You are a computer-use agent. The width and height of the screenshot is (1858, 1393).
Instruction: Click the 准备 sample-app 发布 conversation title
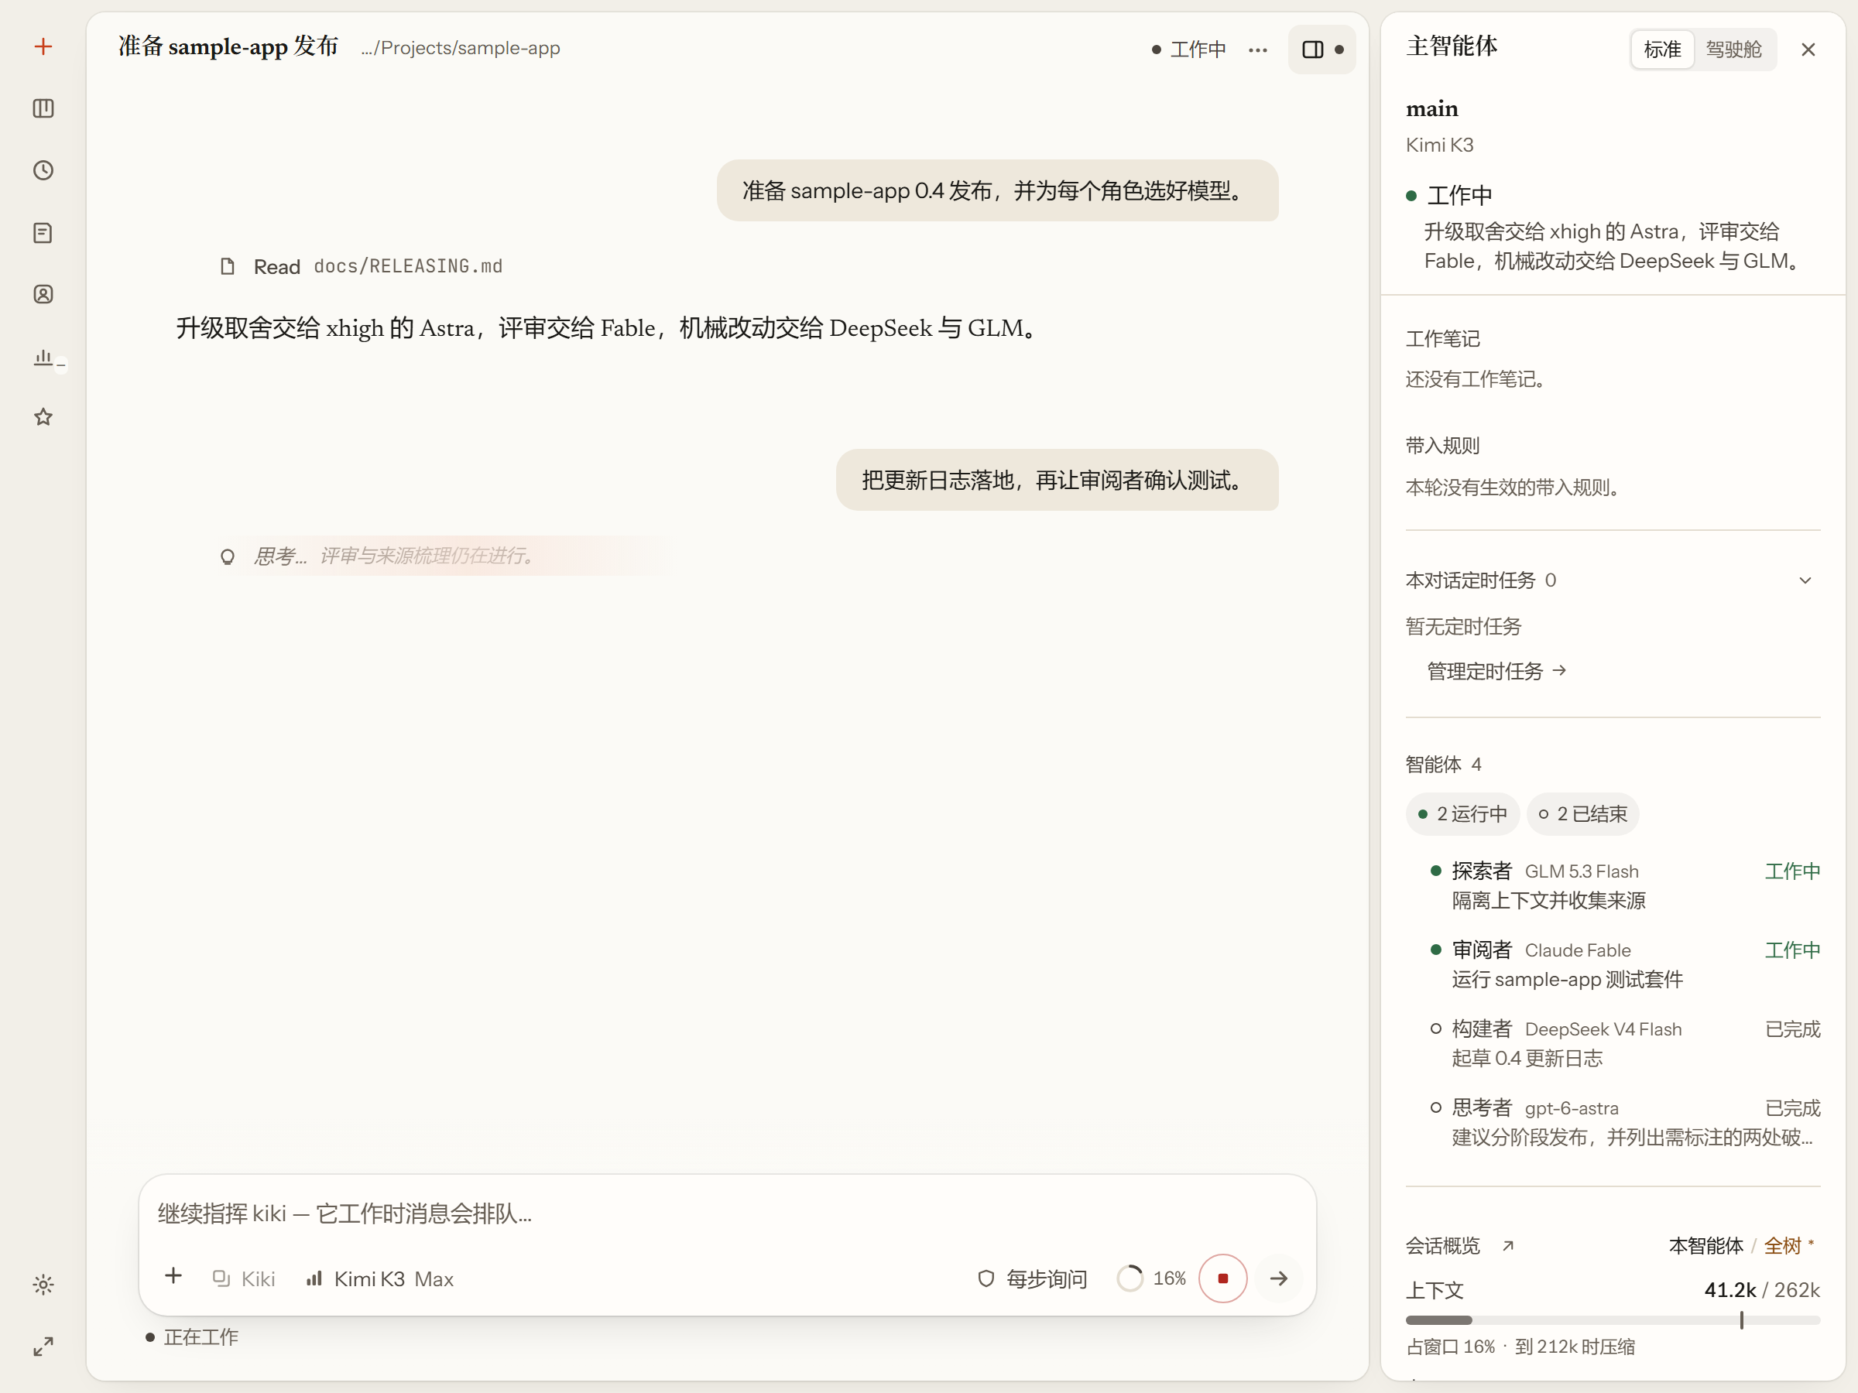click(x=228, y=46)
